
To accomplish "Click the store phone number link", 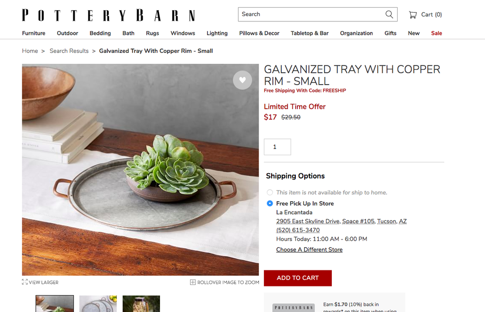I will pos(298,230).
